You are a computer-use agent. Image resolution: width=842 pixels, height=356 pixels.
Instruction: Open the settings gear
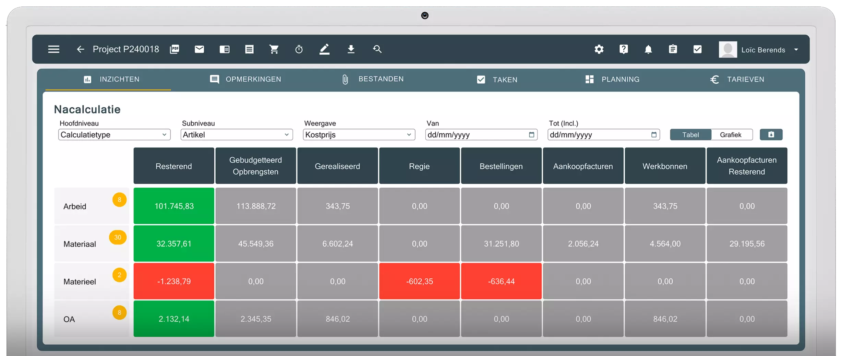tap(599, 49)
